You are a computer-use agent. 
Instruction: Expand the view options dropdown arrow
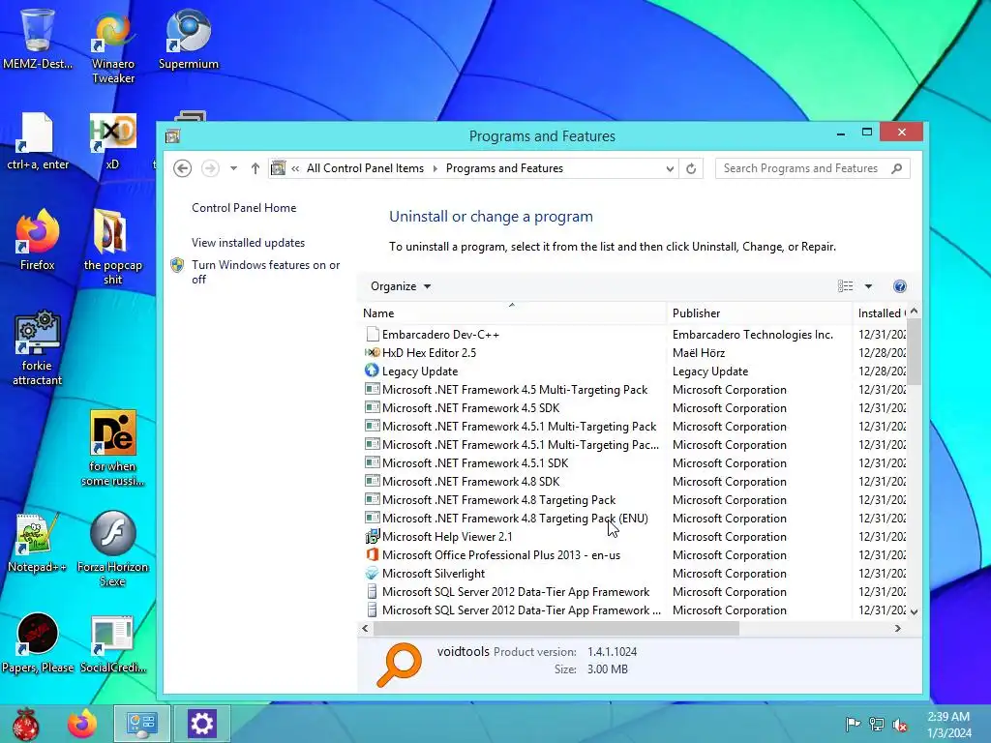coord(868,286)
